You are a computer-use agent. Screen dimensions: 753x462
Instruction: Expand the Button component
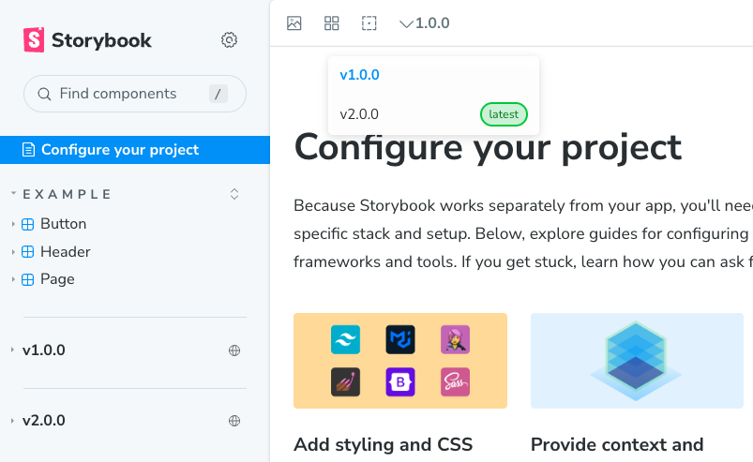[x=13, y=224]
